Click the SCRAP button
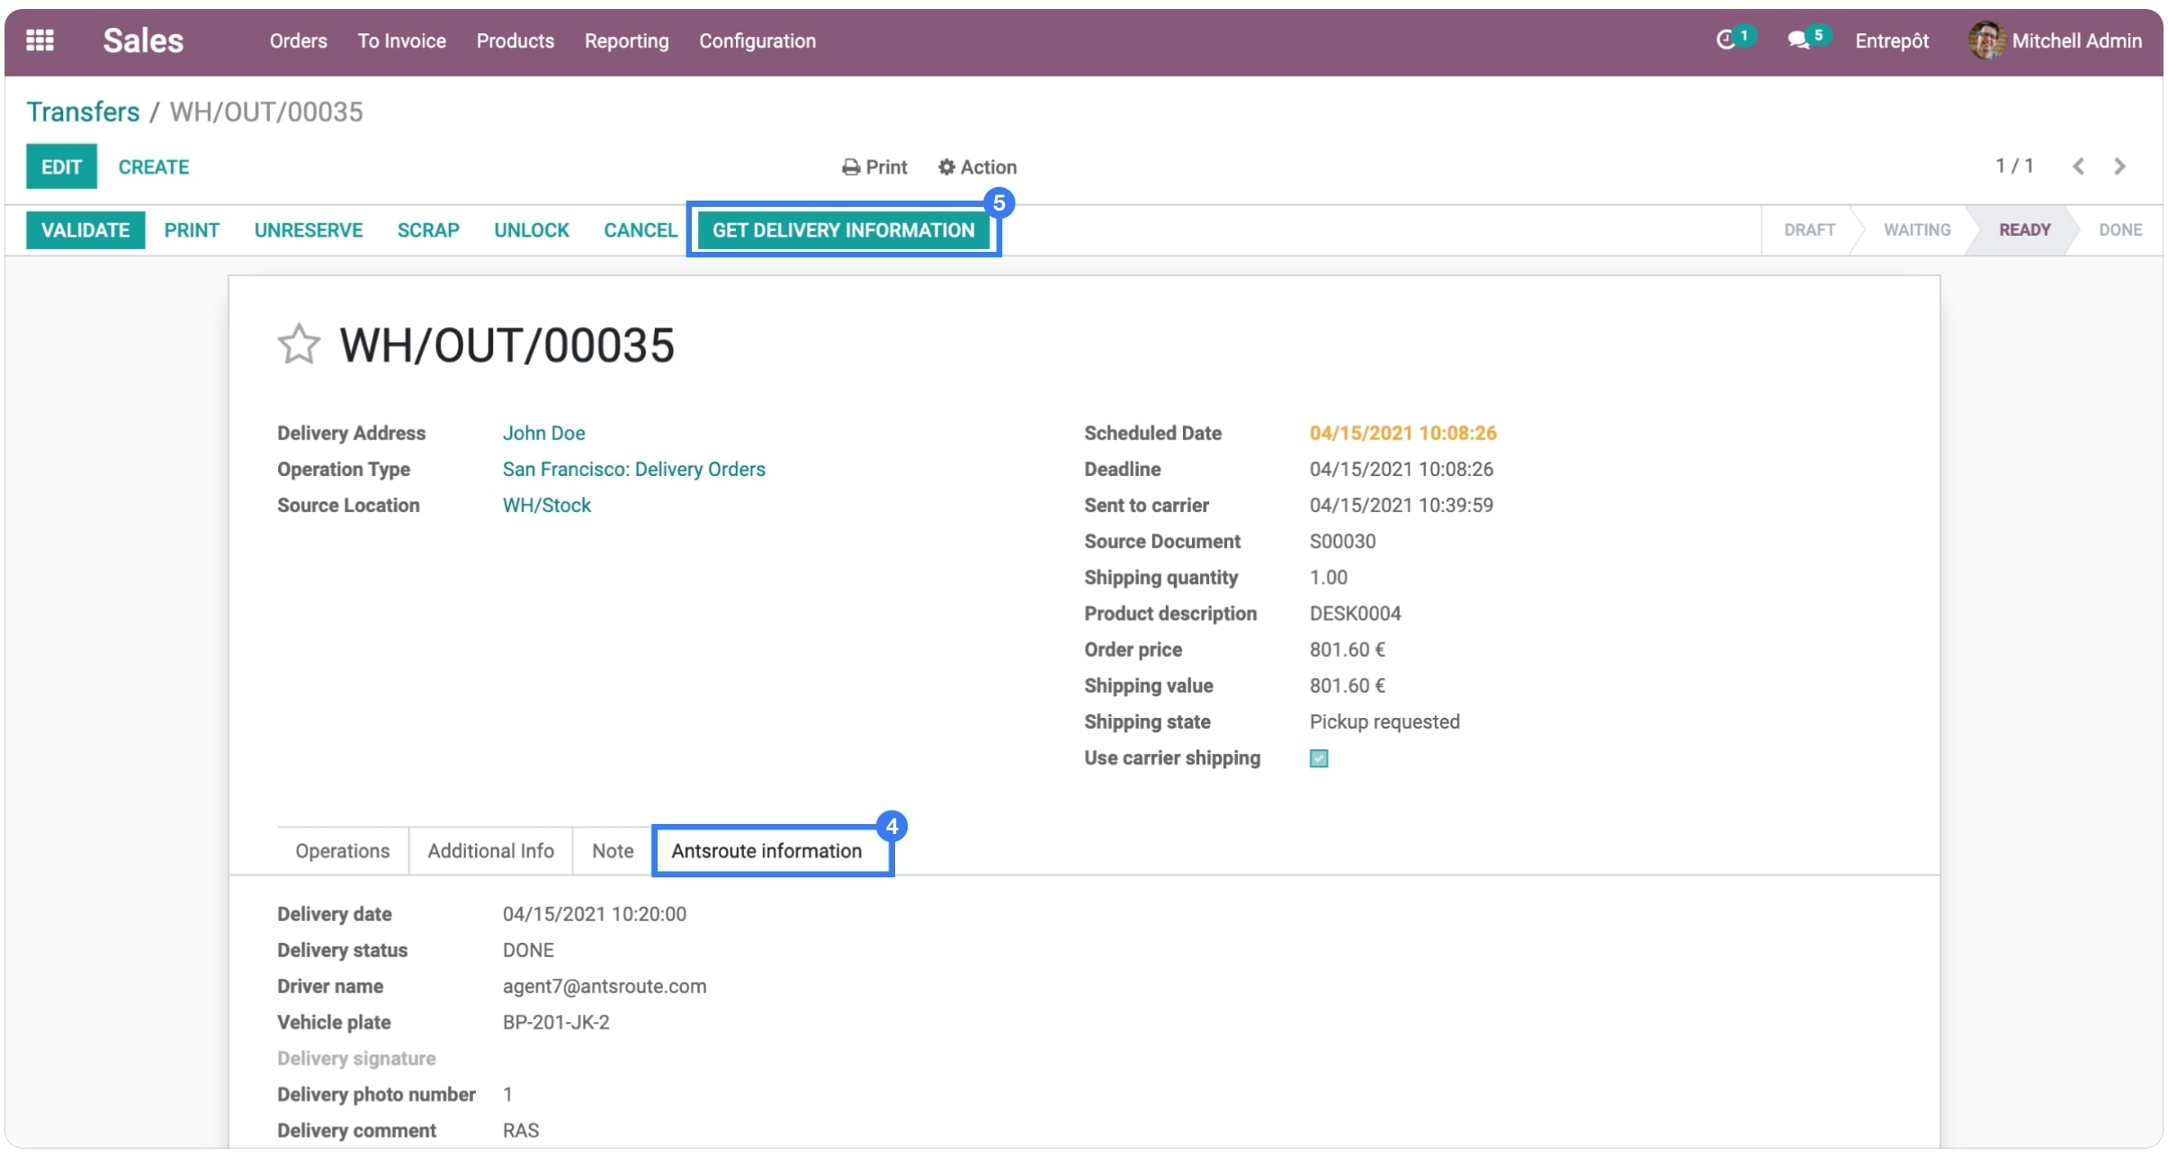 [x=428, y=230]
